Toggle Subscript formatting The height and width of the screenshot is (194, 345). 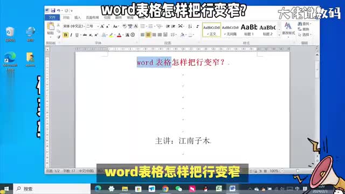pos(91,35)
